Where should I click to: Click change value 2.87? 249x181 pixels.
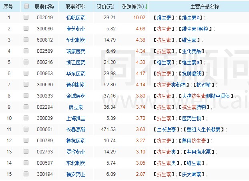pyautogui.click(x=141, y=174)
